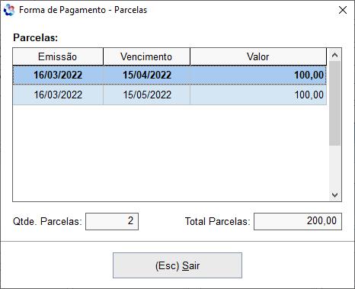Click the Valor column header
The image size is (355, 289).
point(258,56)
